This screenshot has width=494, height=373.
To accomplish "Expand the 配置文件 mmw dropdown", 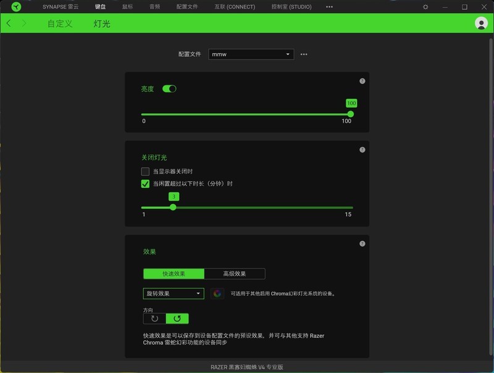I will 251,54.
